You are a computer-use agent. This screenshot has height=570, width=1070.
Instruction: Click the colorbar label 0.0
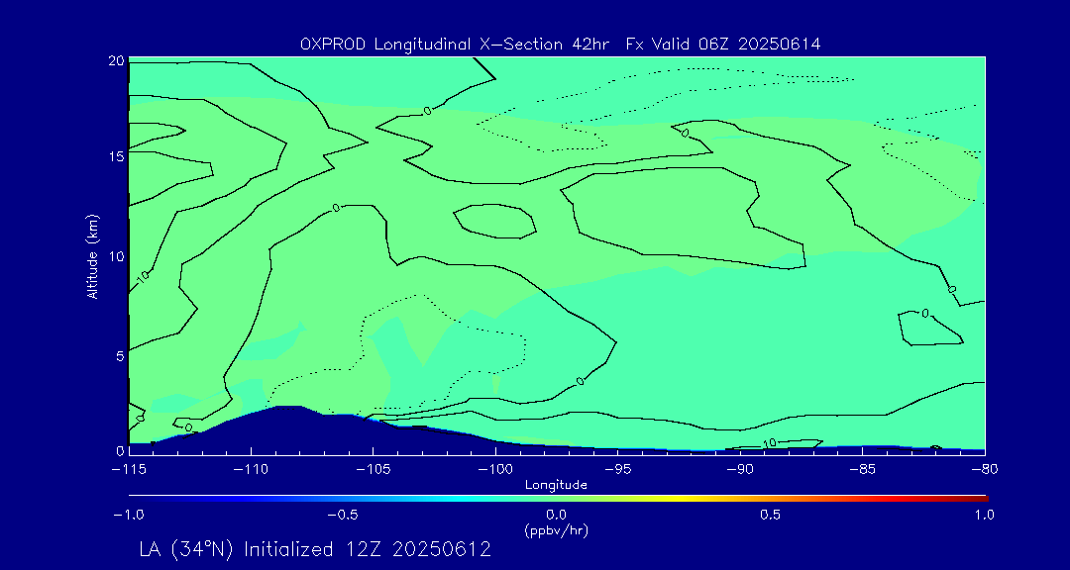(556, 515)
